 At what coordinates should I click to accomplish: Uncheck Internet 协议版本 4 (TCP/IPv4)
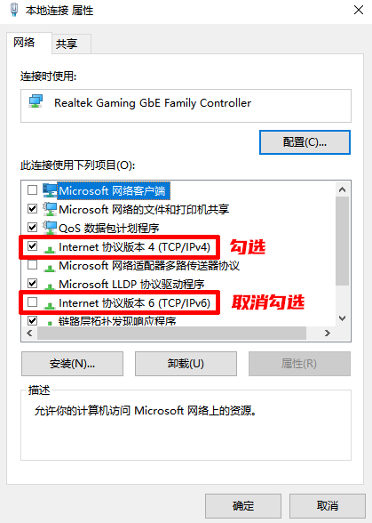[x=32, y=246]
